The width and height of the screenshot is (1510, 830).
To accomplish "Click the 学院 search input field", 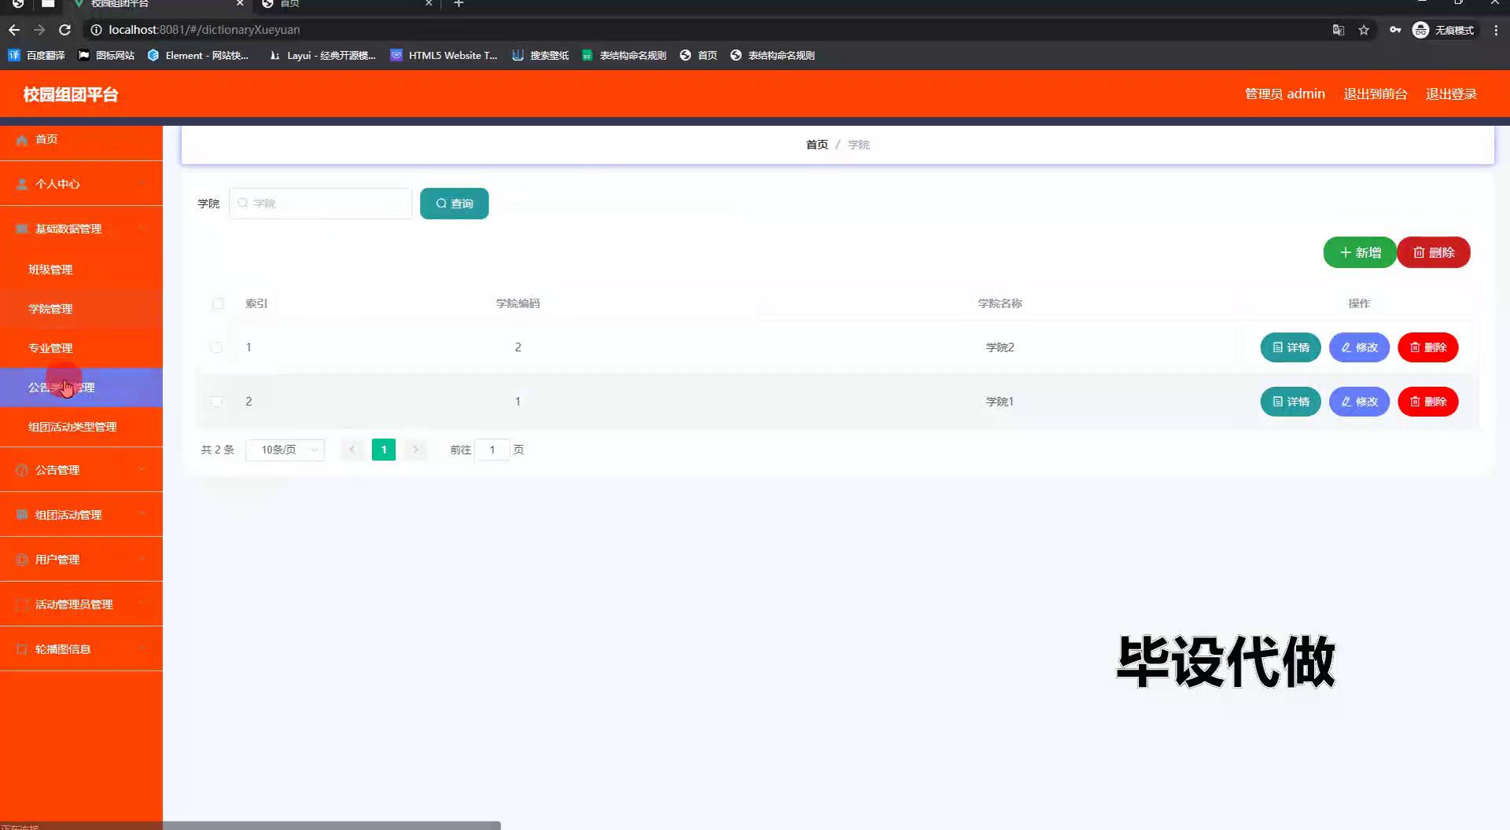I will [x=321, y=204].
